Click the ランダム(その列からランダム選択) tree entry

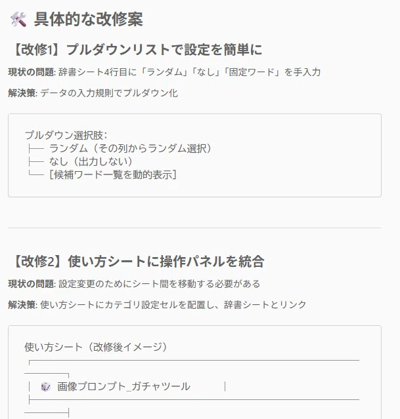click(130, 148)
